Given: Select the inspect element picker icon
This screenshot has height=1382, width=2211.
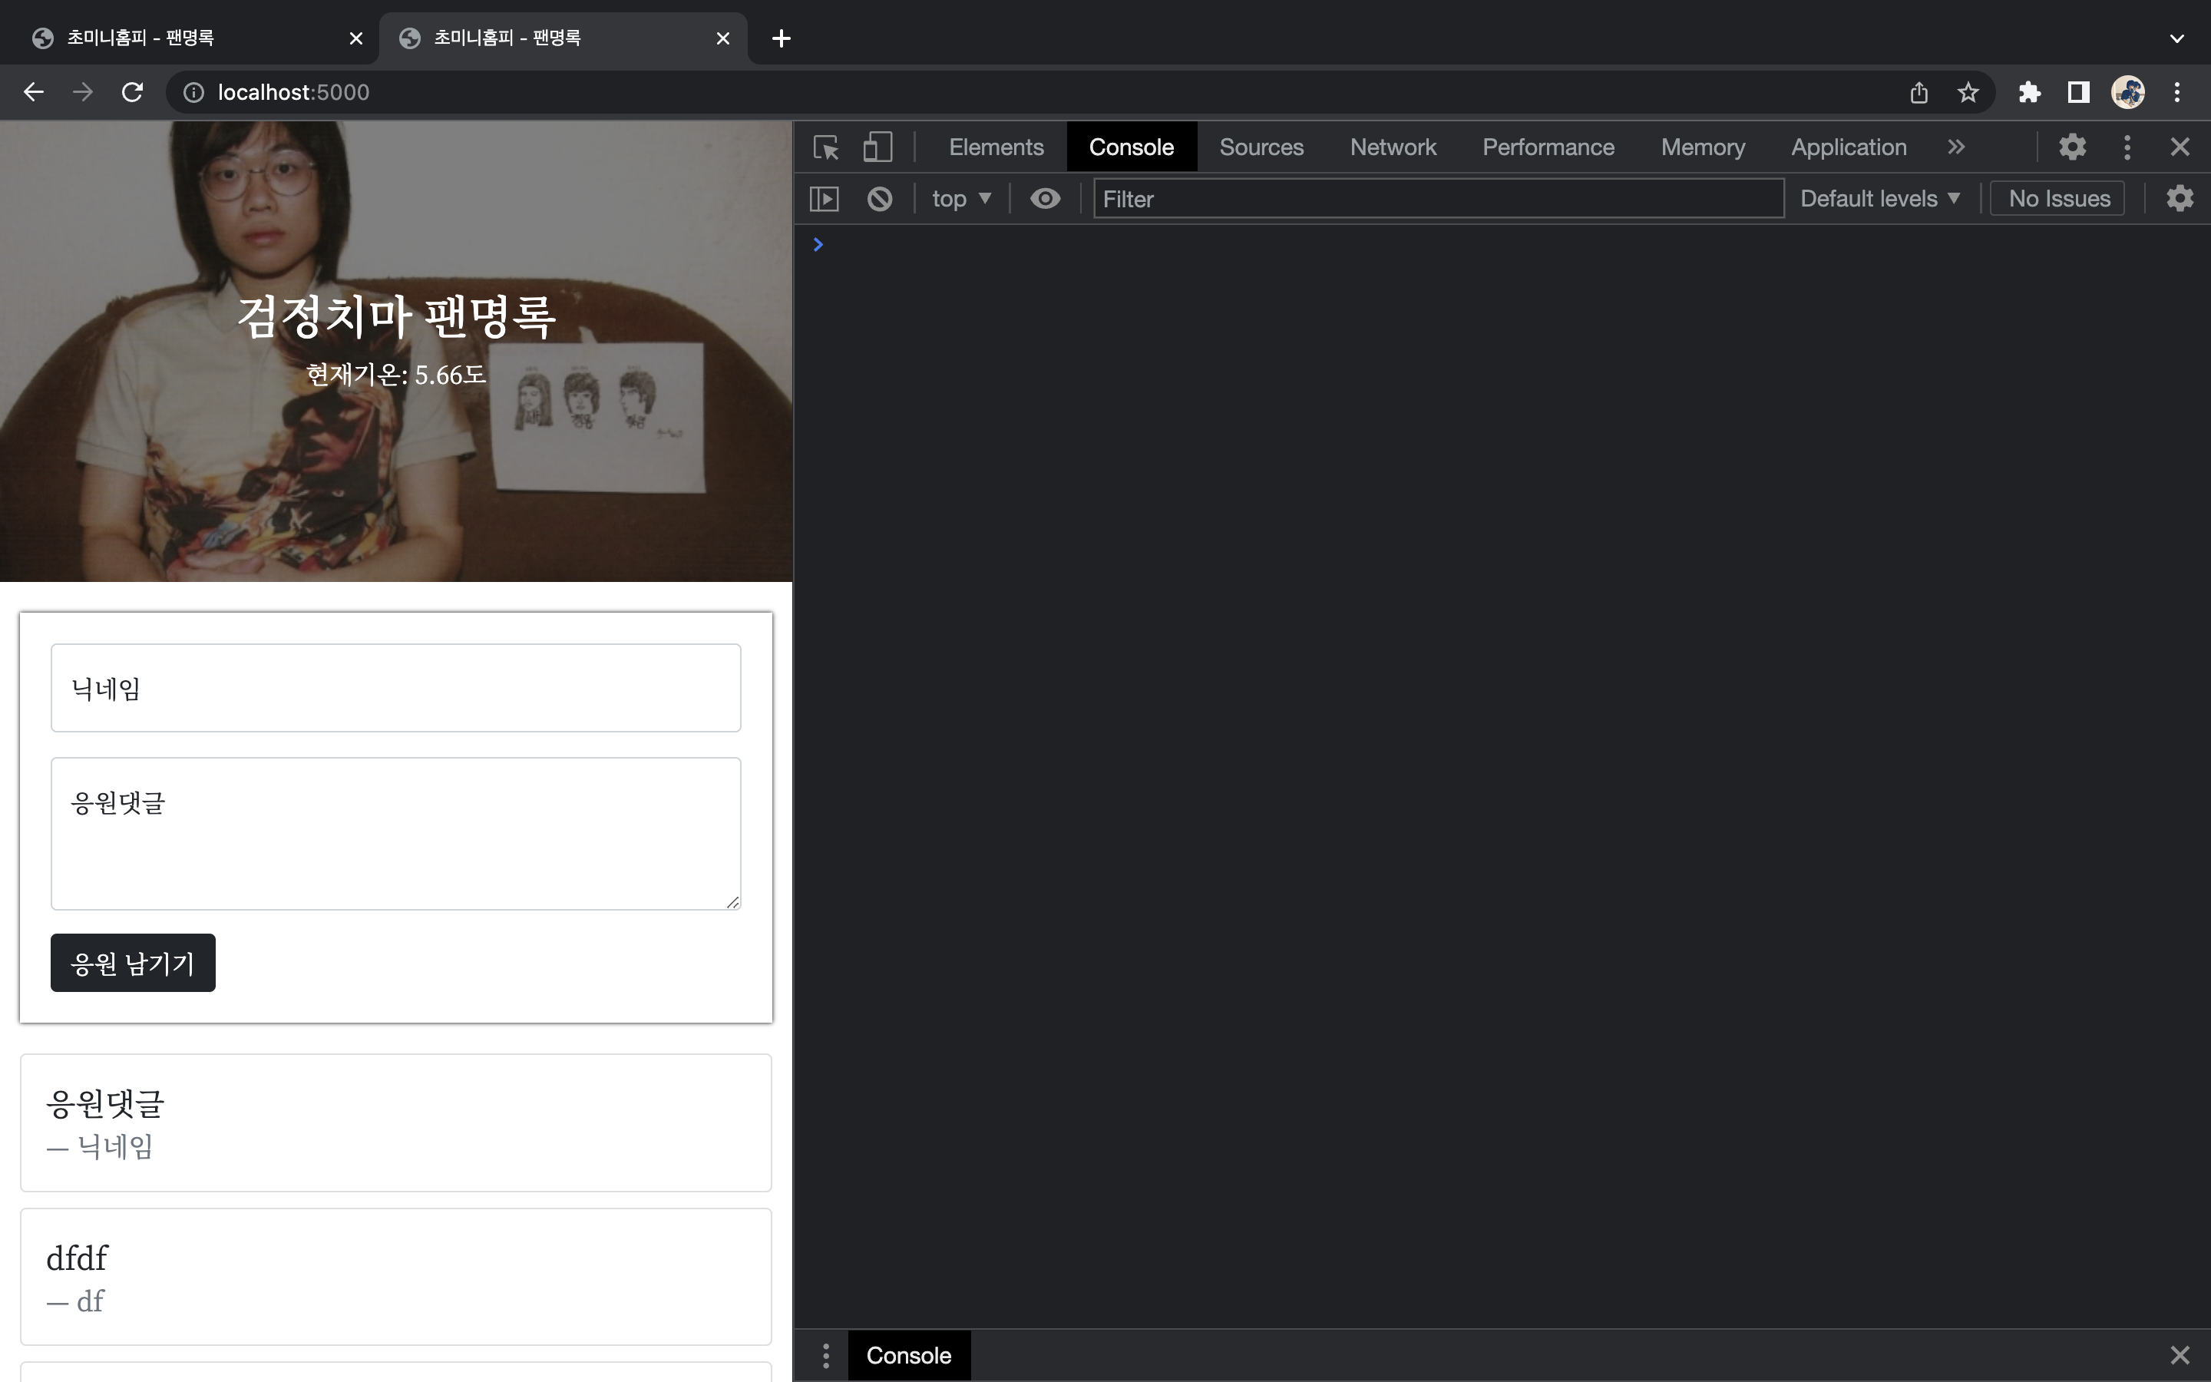Looking at the screenshot, I should click(x=826, y=147).
